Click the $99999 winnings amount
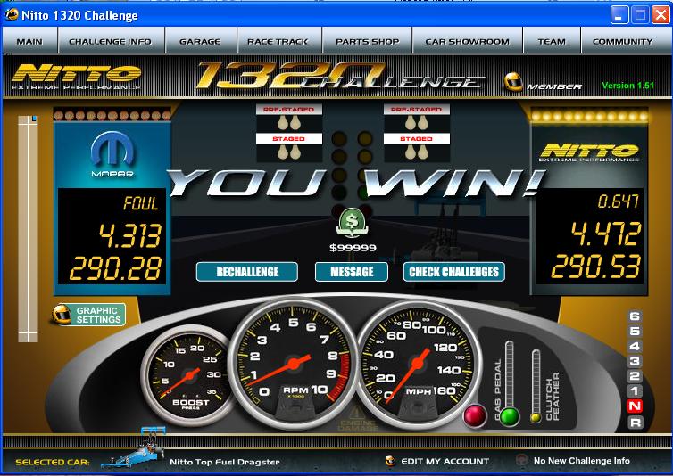 353,248
